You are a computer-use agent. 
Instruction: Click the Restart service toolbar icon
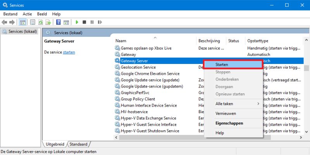coord(100,22)
